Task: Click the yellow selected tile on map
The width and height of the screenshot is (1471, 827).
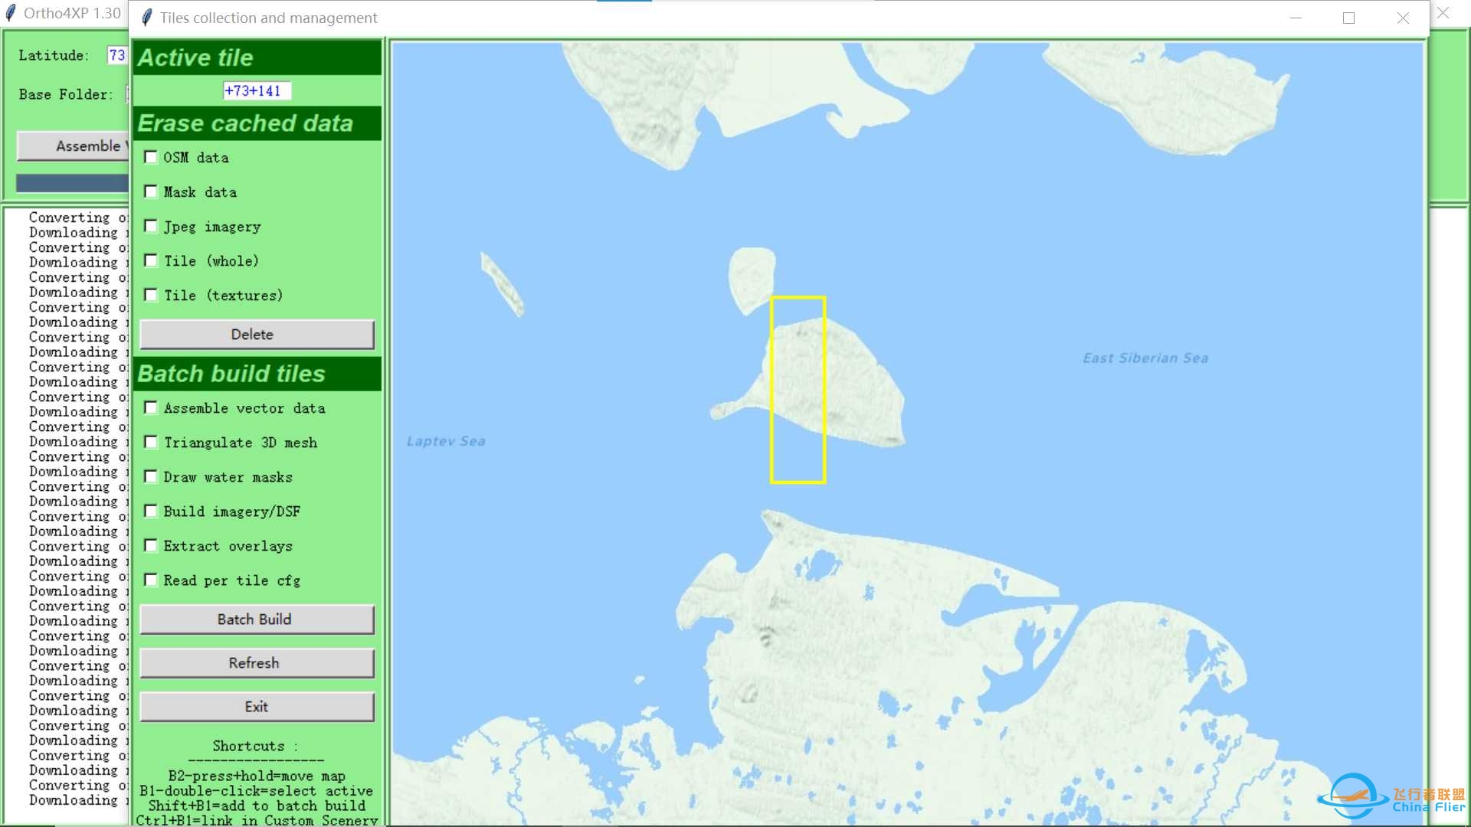Action: (x=796, y=389)
